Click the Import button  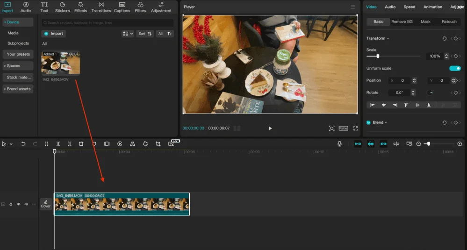pyautogui.click(x=54, y=34)
